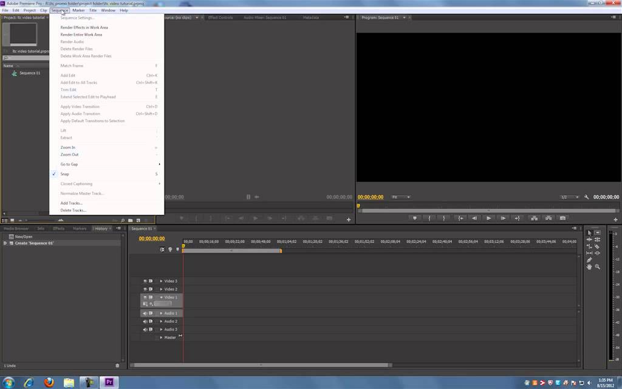This screenshot has height=389, width=622.
Task: Click the Selection tool arrow
Action: (589, 233)
